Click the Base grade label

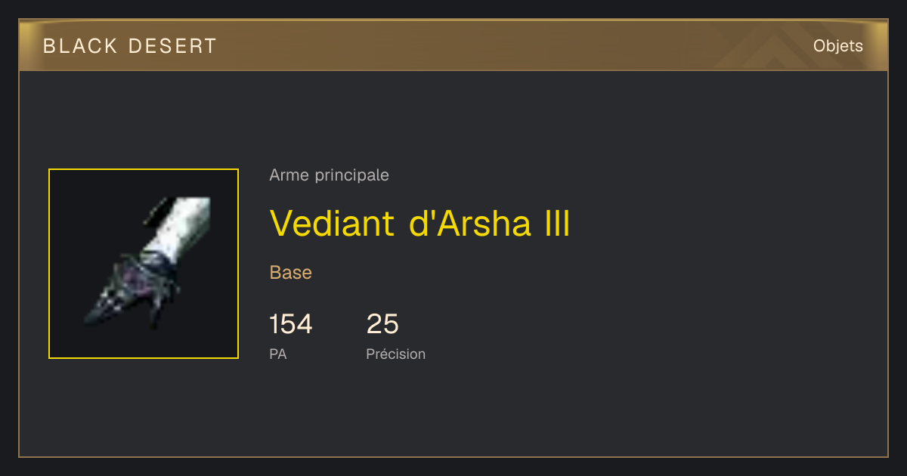[290, 273]
